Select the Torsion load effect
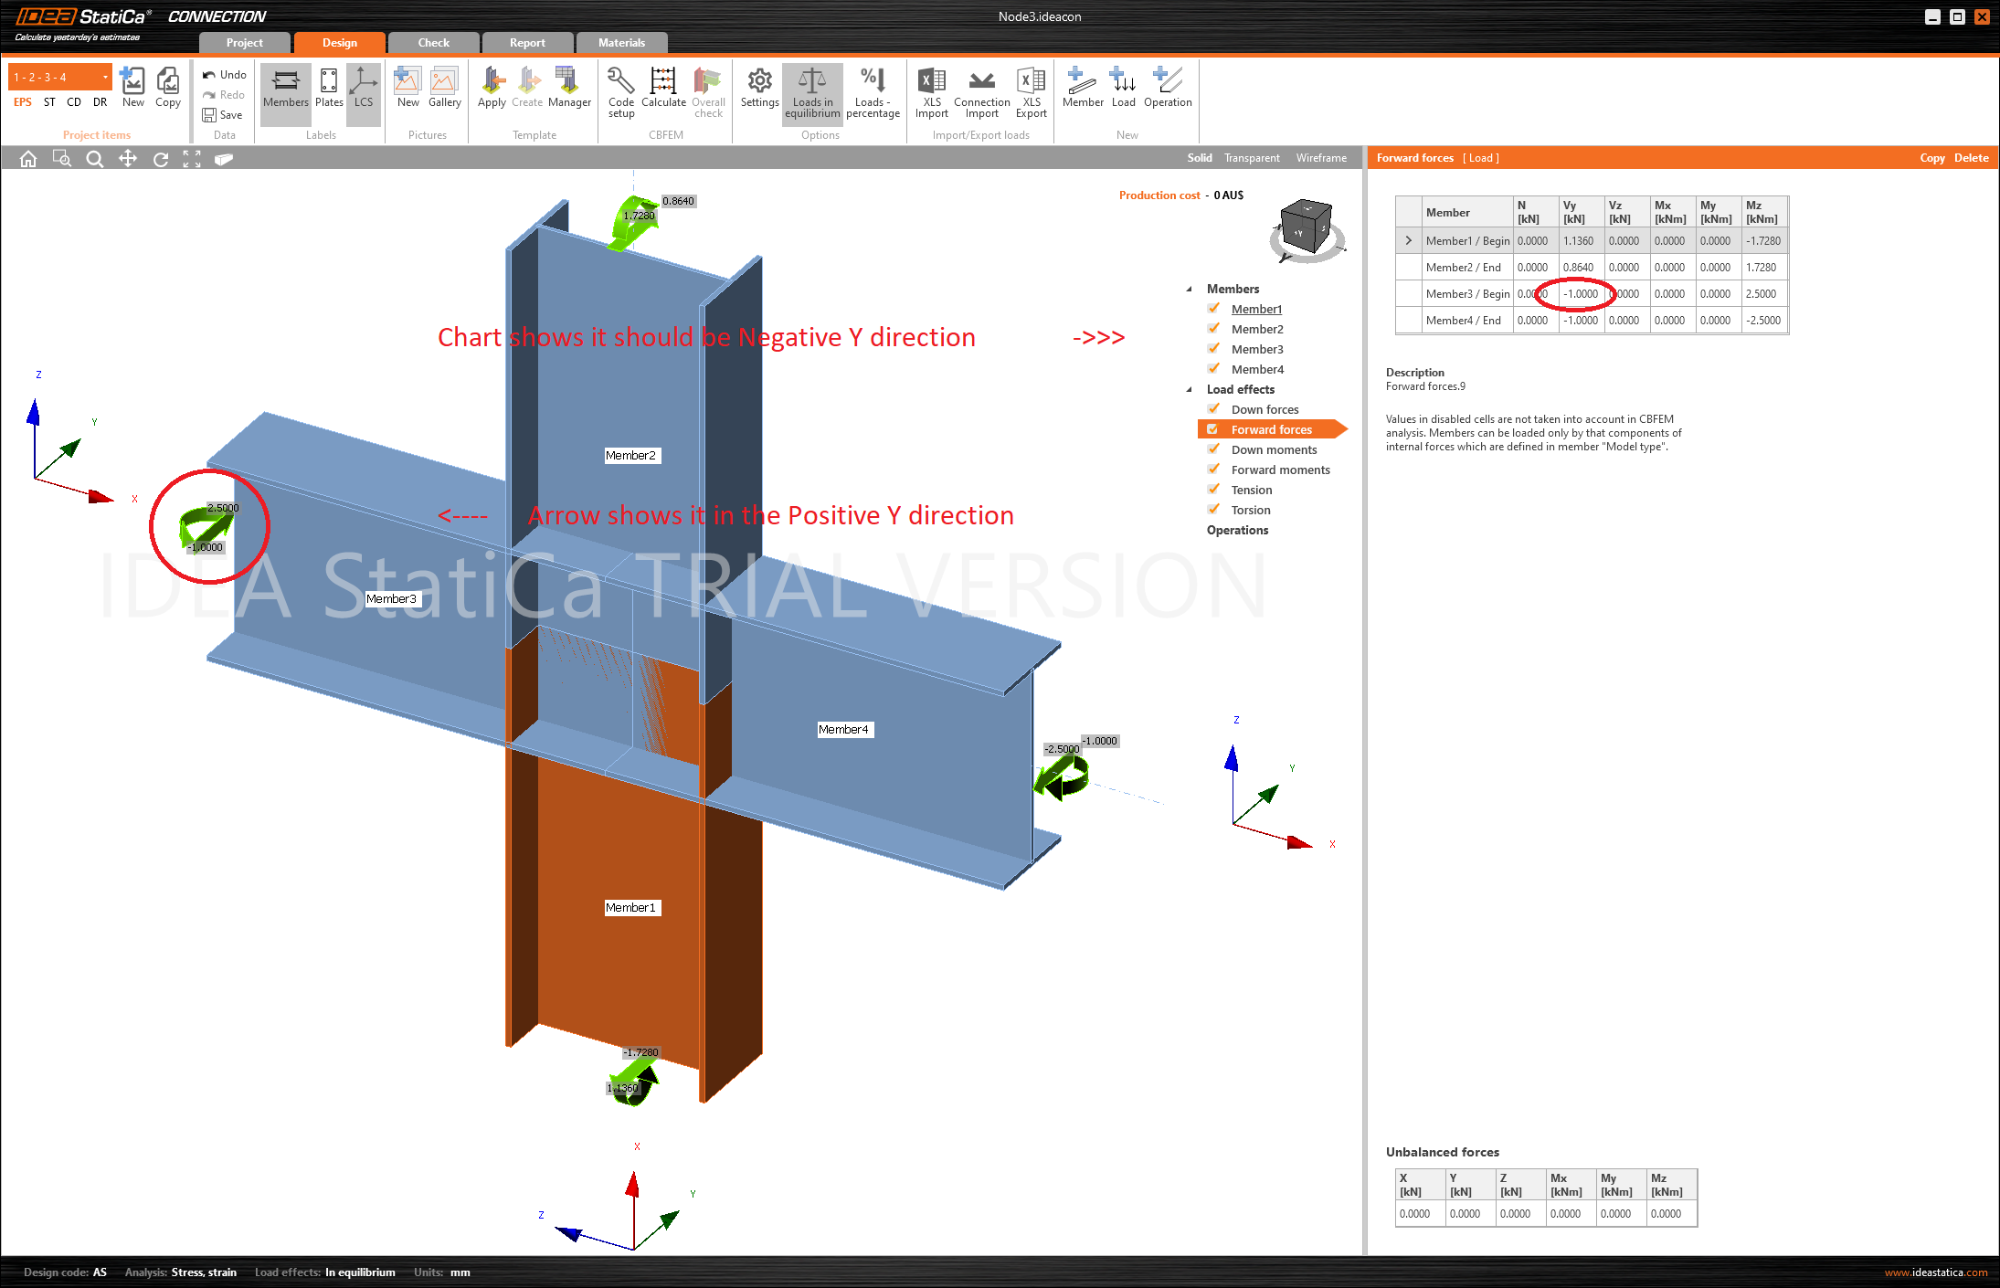2000x1288 pixels. [1251, 510]
